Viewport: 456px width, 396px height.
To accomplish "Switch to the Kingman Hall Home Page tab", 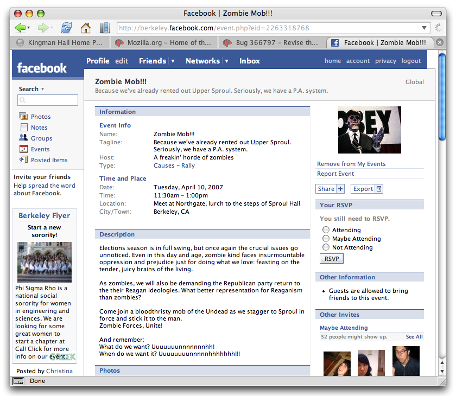I will coord(60,43).
